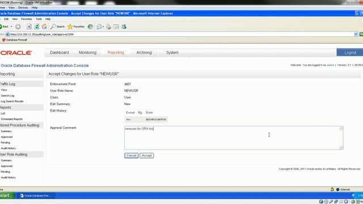The image size is (363, 204).
Task: Click the New event in Edit History
Action: pyautogui.click(x=128, y=120)
